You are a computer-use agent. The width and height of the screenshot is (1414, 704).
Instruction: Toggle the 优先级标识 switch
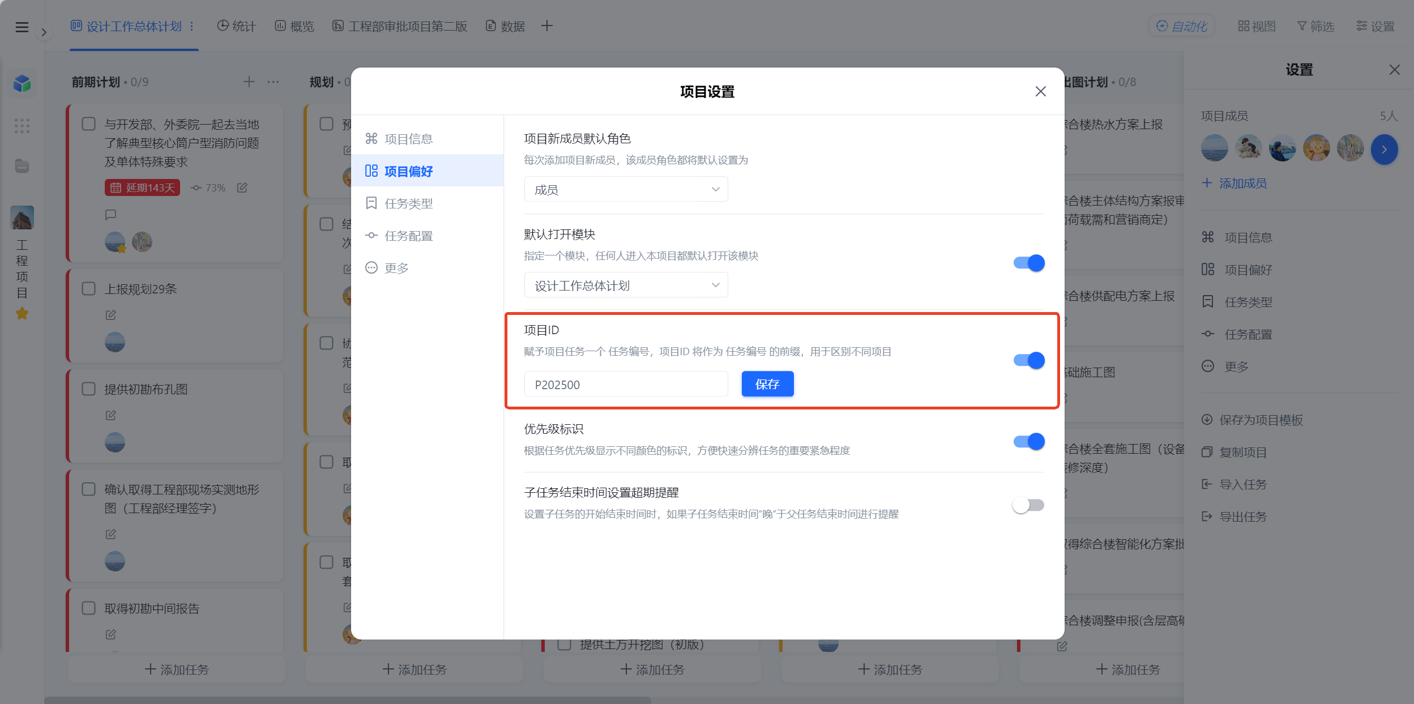[x=1029, y=441]
